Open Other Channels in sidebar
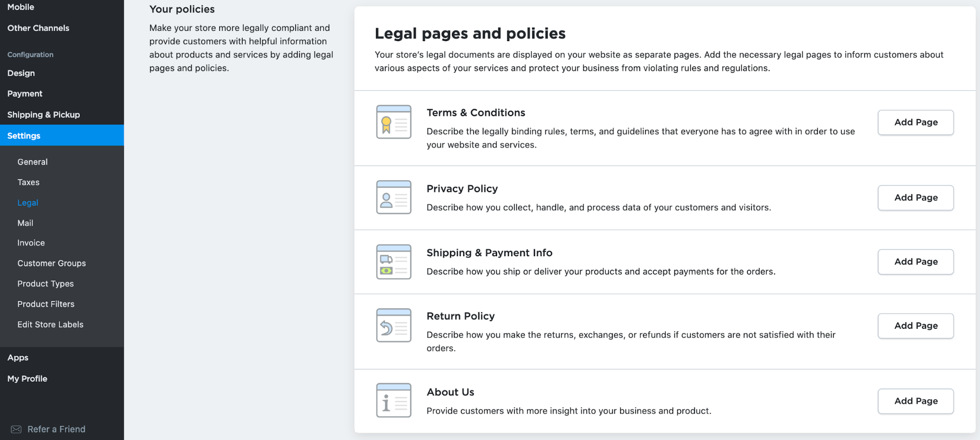980x440 pixels. (38, 28)
